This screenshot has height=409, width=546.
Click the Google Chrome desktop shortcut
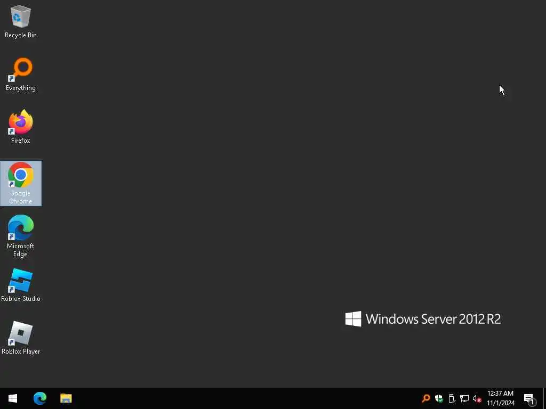click(x=21, y=183)
